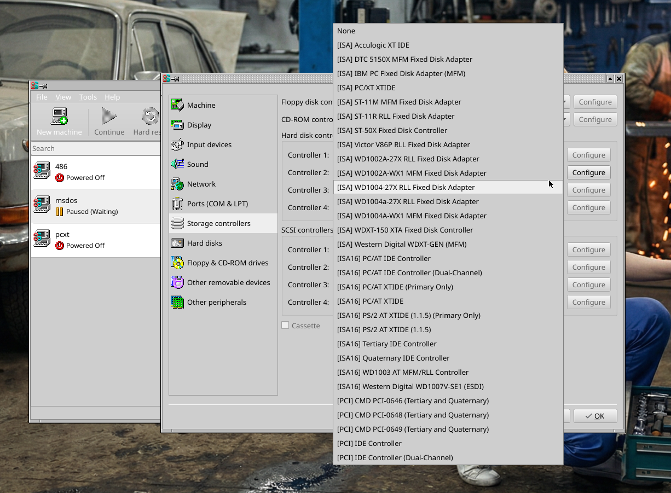Choose [ISA] WD1002A-WX1 MFM Fixed Disk Adapter
Screen dimensions: 671x493
[x=448, y=173]
